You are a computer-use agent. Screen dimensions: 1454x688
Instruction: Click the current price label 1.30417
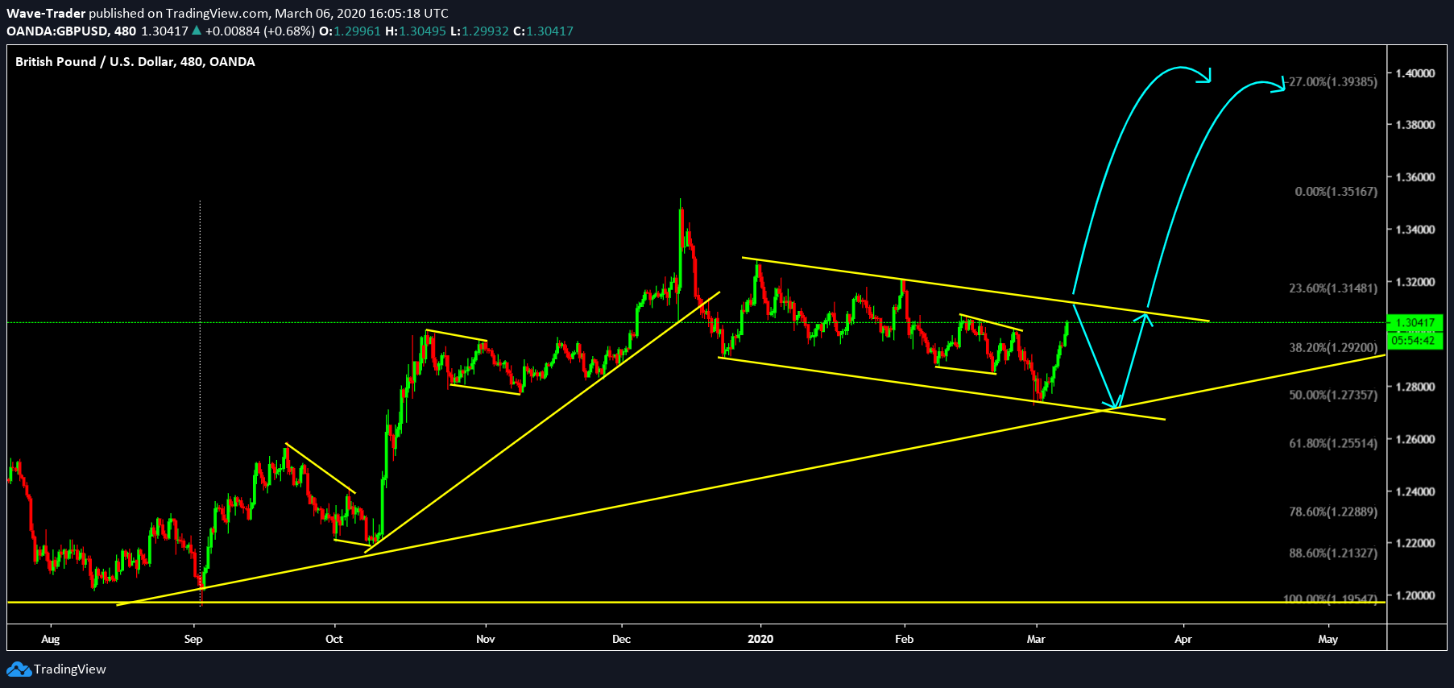[1415, 323]
